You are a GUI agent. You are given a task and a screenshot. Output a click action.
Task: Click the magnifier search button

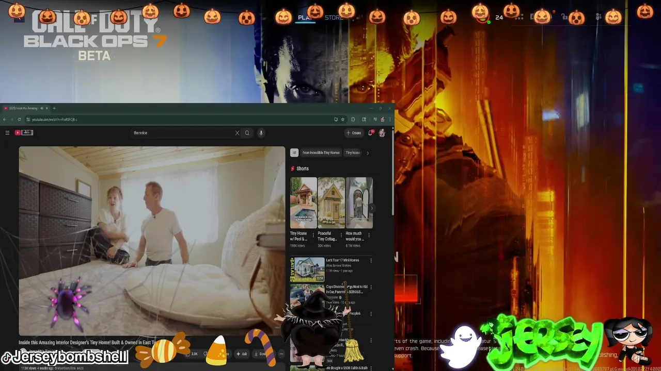click(247, 133)
